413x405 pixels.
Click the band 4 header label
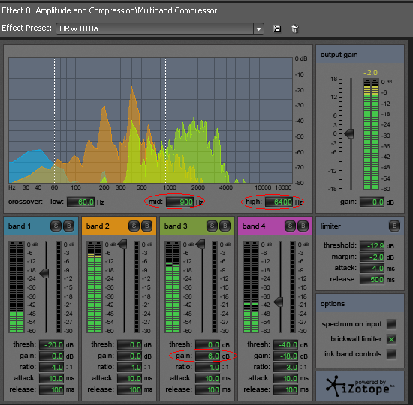(254, 226)
